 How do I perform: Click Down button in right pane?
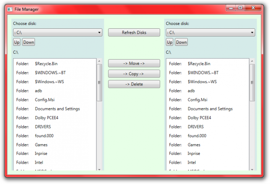click(x=181, y=42)
